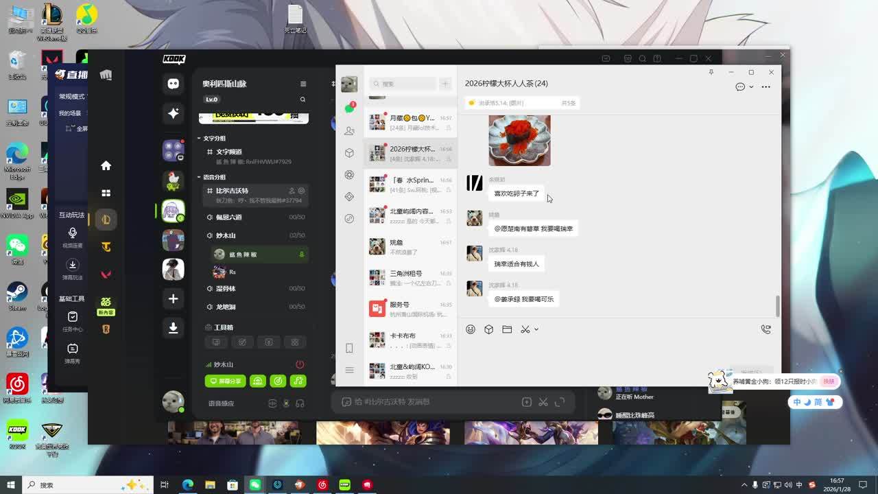Open the KOOK server with chicken avatar
This screenshot has width=878, height=494.
[x=173, y=180]
